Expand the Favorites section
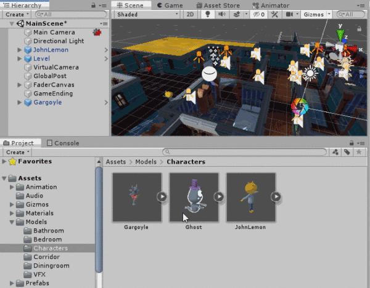The height and width of the screenshot is (288, 370). (x=4, y=161)
